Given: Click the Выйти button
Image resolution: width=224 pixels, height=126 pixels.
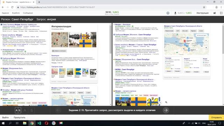Looking at the screenshot, I should (6, 118).
